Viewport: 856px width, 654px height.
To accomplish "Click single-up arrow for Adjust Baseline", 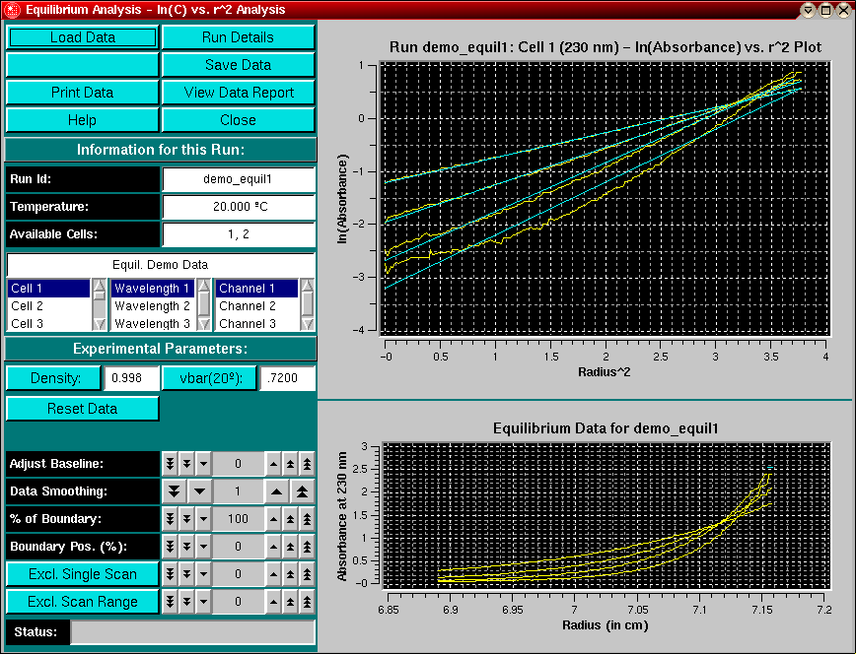I will (273, 463).
